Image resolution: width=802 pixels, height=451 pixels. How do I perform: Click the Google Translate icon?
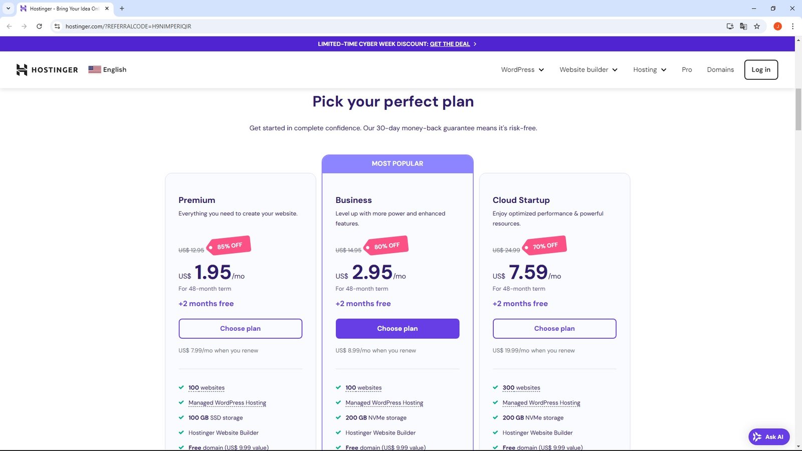(x=743, y=27)
